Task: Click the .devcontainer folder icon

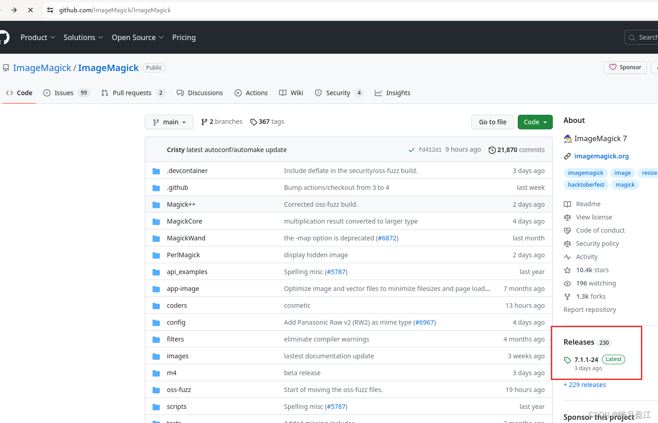Action: point(156,171)
